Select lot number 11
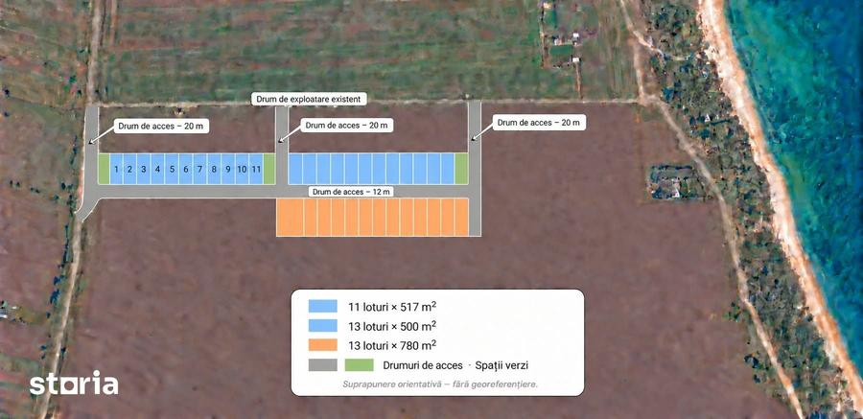This screenshot has height=419, width=863. click(256, 169)
